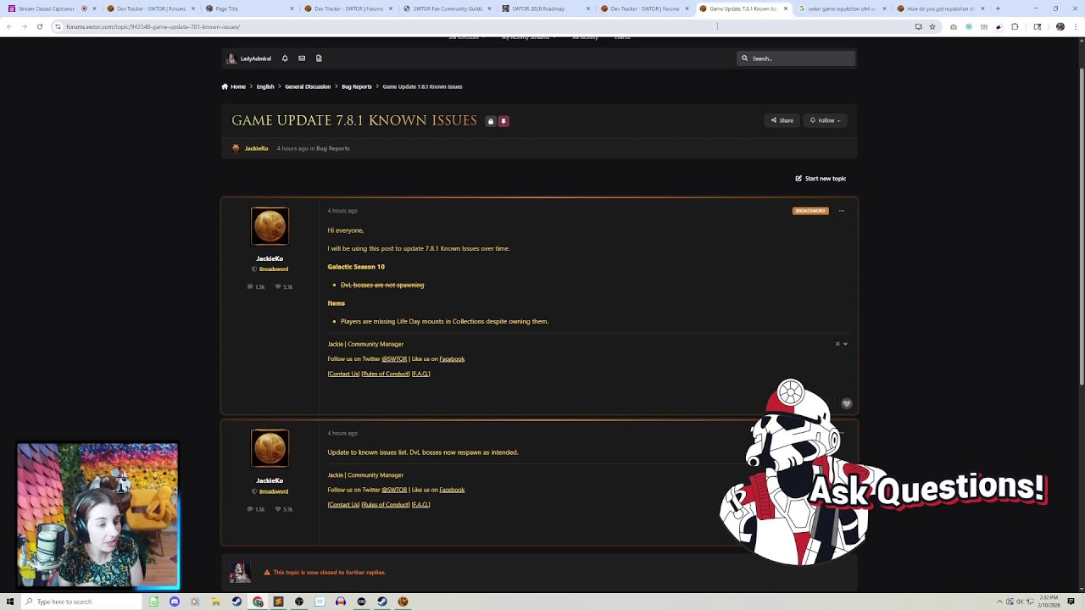
Task: Open Contact Us in the first post signature
Action: [x=343, y=374]
